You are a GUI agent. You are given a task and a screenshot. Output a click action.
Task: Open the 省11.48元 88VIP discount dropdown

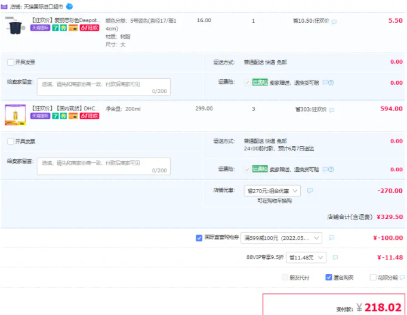pyautogui.click(x=306, y=258)
